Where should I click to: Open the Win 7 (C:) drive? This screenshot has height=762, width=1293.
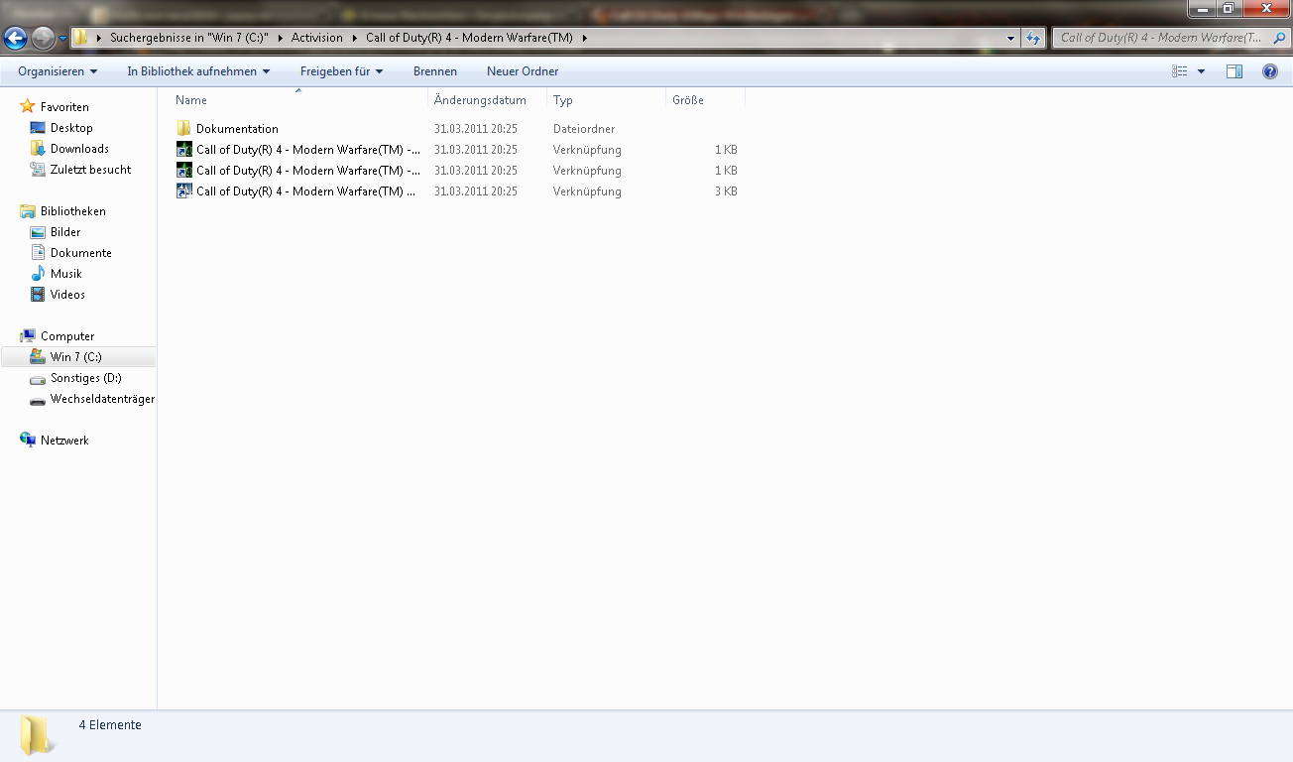78,357
